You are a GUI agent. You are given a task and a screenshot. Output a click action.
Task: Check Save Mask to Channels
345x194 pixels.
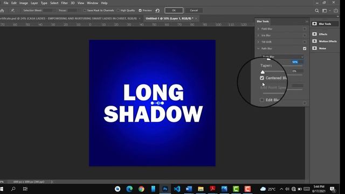[x=85, y=10]
